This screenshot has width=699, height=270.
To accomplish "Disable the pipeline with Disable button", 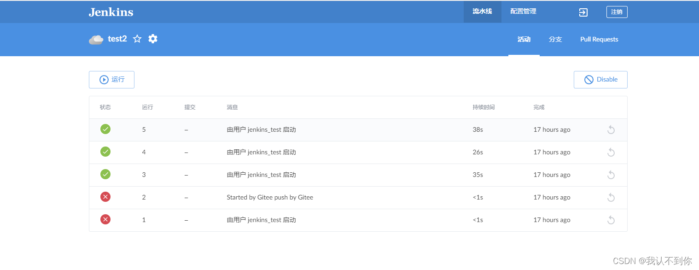I will tap(600, 80).
